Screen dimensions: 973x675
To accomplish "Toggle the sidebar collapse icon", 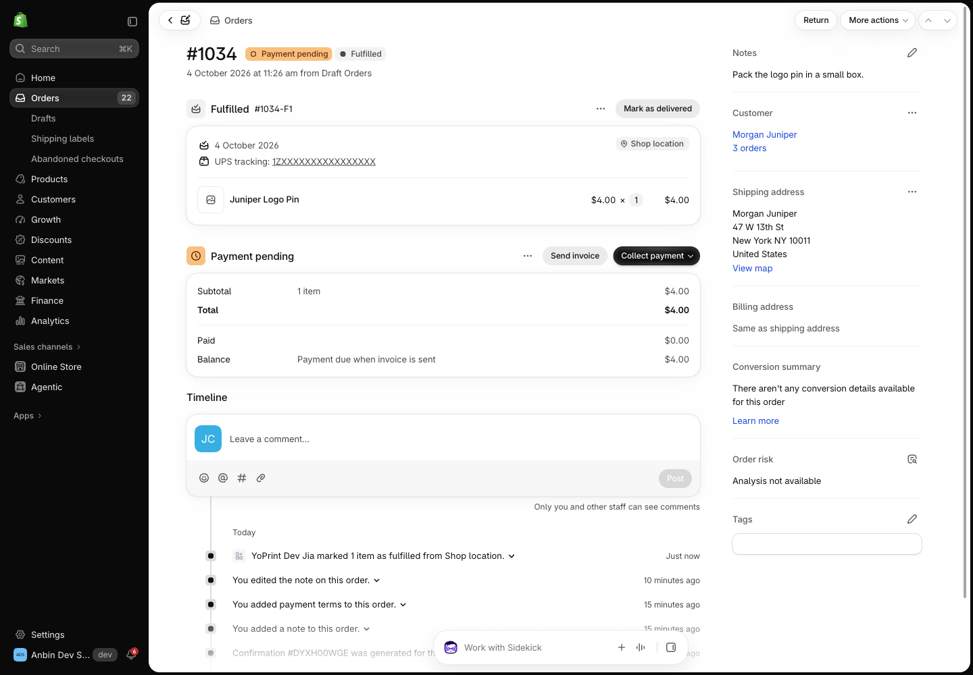I will coord(132,22).
